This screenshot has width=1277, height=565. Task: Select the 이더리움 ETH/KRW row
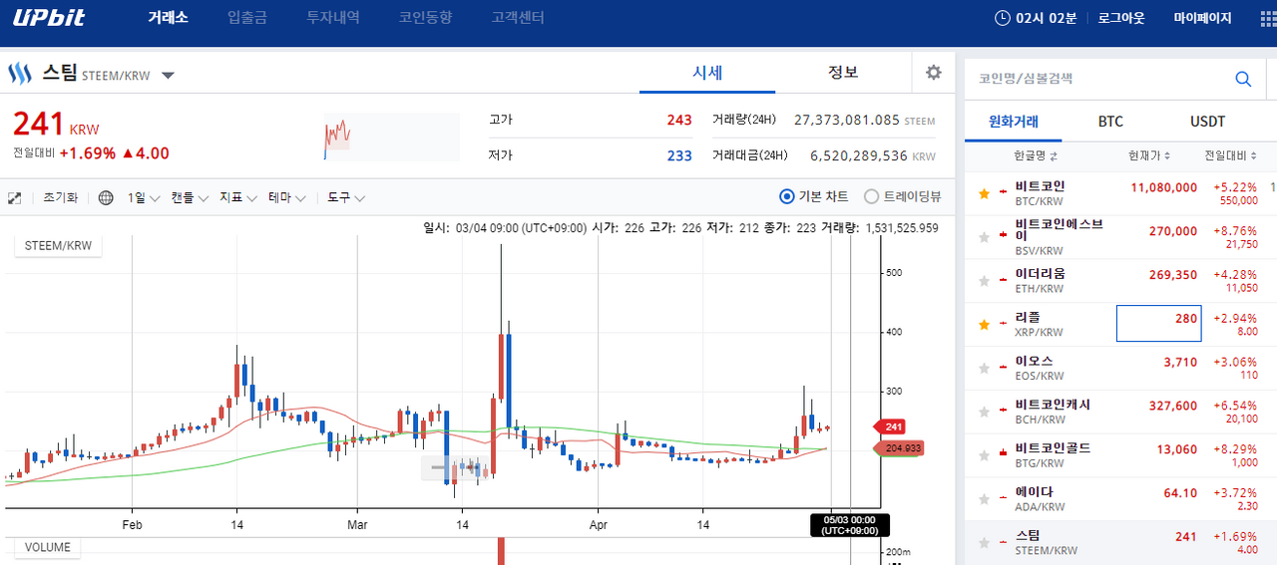pyautogui.click(x=1118, y=281)
